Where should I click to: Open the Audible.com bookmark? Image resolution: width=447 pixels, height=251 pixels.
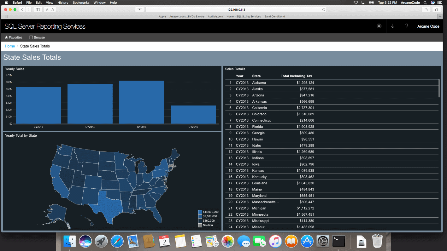tap(215, 16)
